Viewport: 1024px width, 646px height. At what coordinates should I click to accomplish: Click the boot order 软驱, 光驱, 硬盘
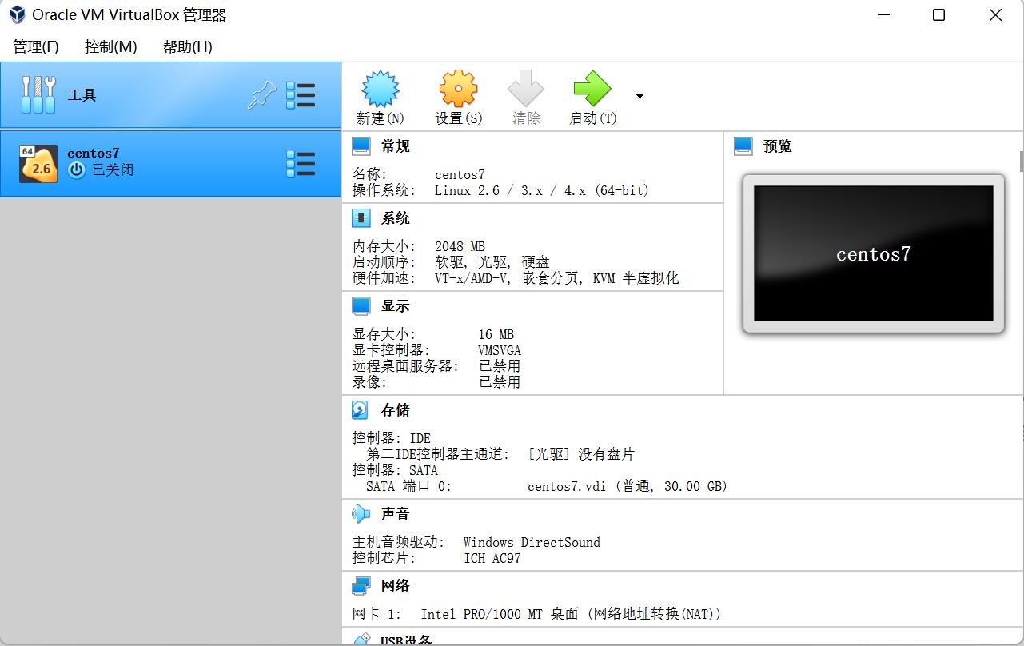(x=492, y=262)
